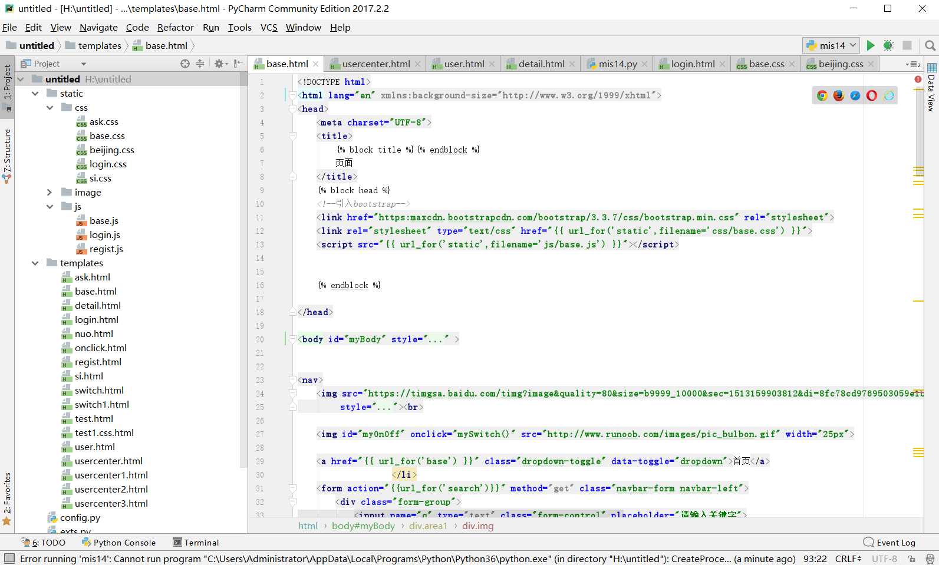Collapse the js folder

[x=50, y=206]
